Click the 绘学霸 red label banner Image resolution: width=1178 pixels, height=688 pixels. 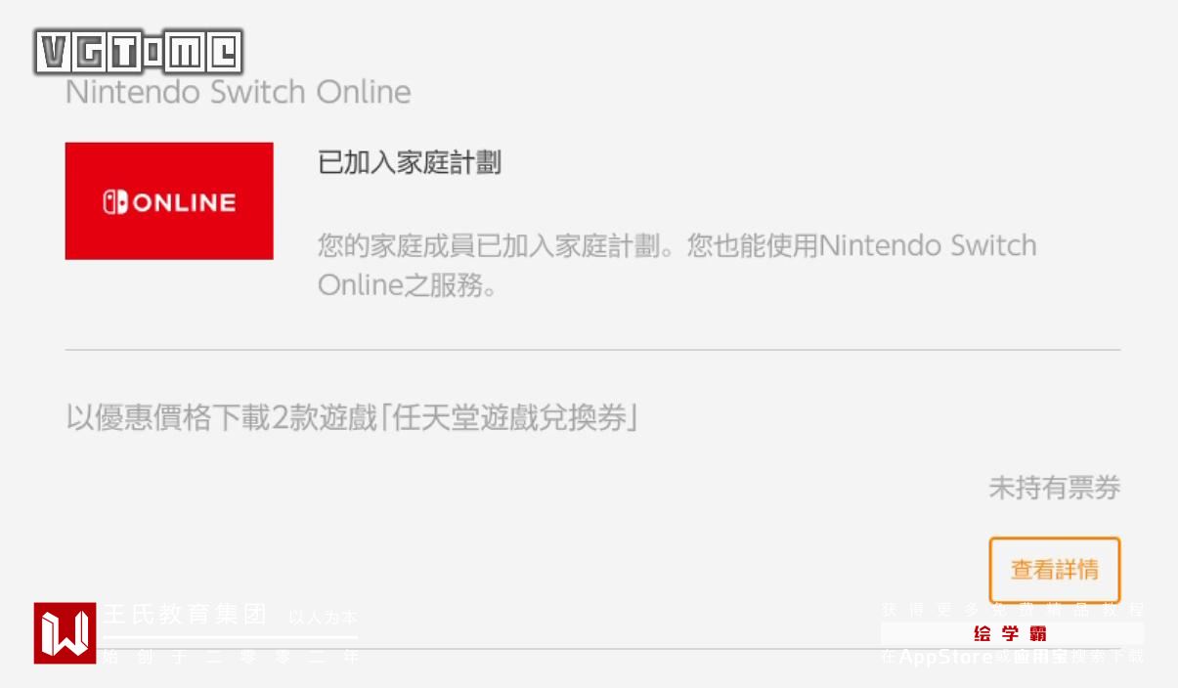click(1012, 634)
